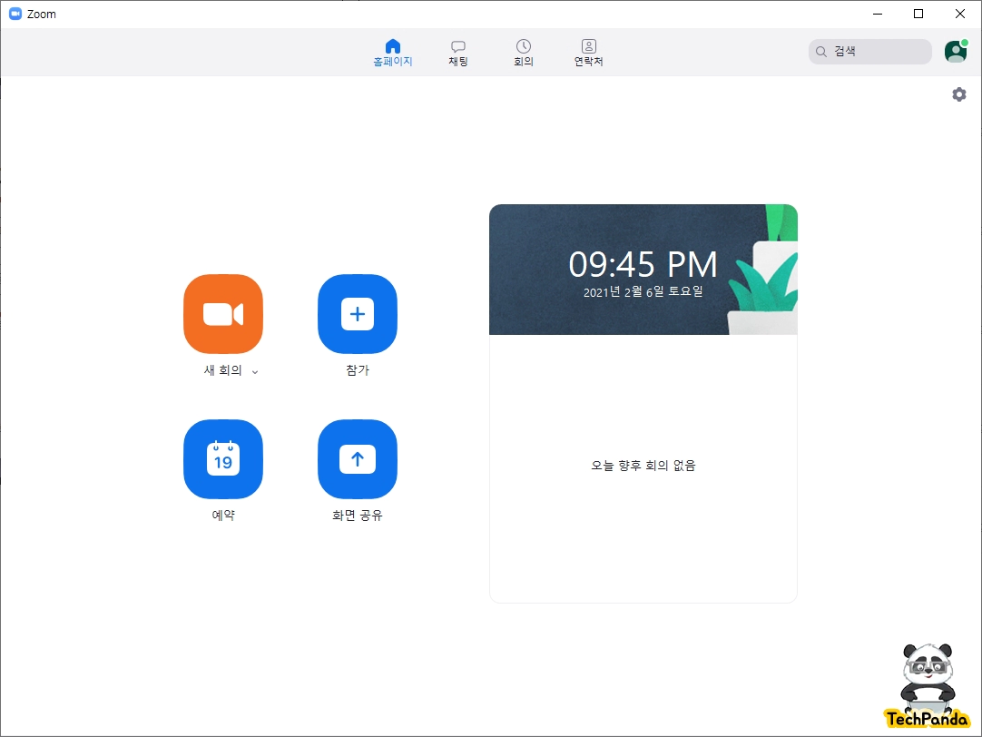Click the 화면 공유 label text

pos(358,516)
